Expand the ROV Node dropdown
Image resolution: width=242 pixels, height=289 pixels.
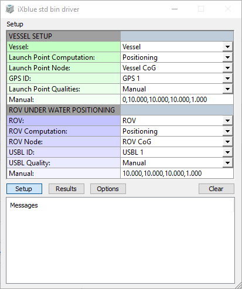pos(227,142)
